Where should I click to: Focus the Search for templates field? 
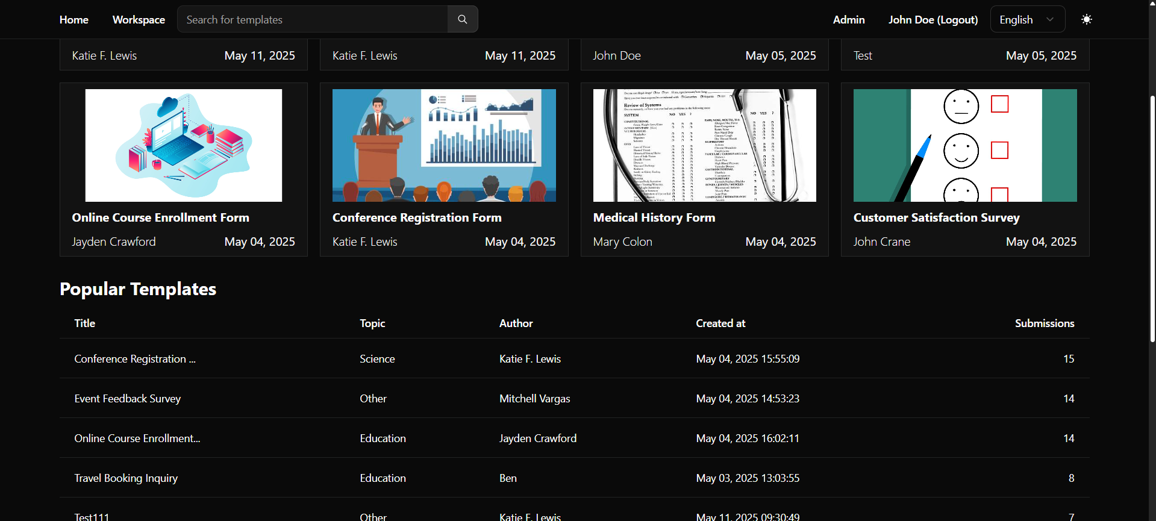(313, 19)
